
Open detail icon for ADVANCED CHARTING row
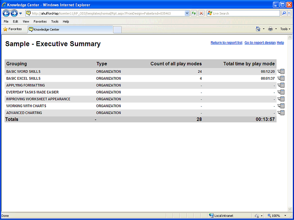point(281,113)
